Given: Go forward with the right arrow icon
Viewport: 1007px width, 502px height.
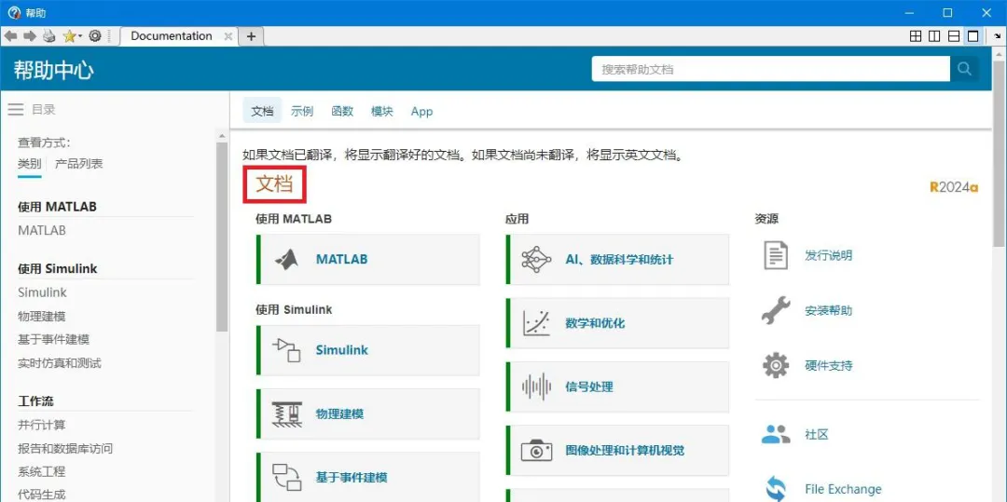Looking at the screenshot, I should pos(30,36).
